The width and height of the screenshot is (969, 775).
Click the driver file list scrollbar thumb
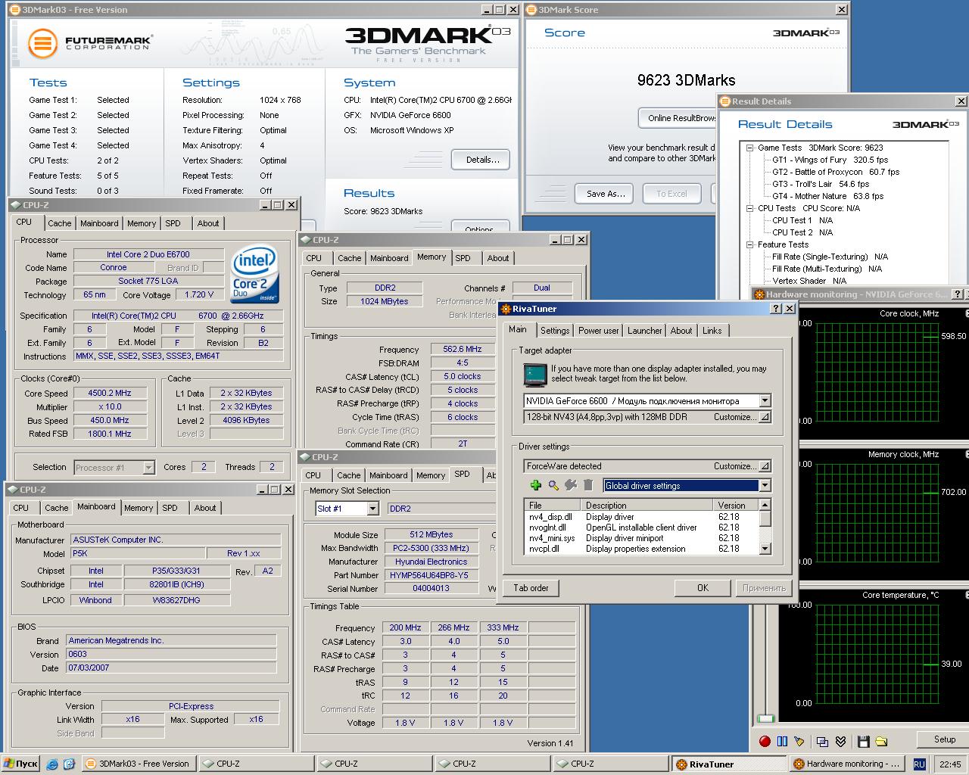[x=765, y=518]
